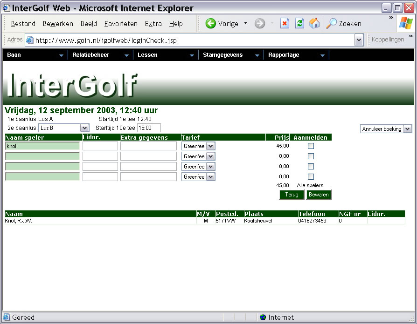Tick the Aanmelden checkbox in fourth player row
Screen dimensions: 417x324
[x=311, y=176]
